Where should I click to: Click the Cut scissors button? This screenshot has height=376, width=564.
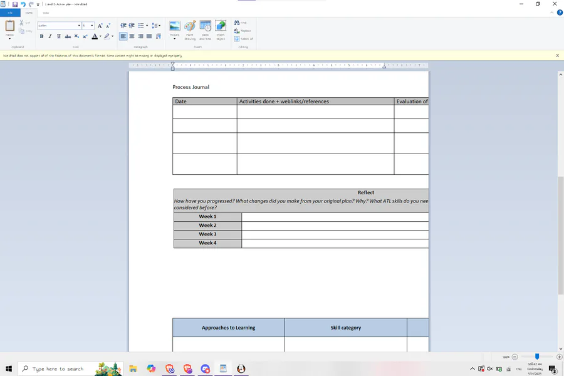click(24, 23)
